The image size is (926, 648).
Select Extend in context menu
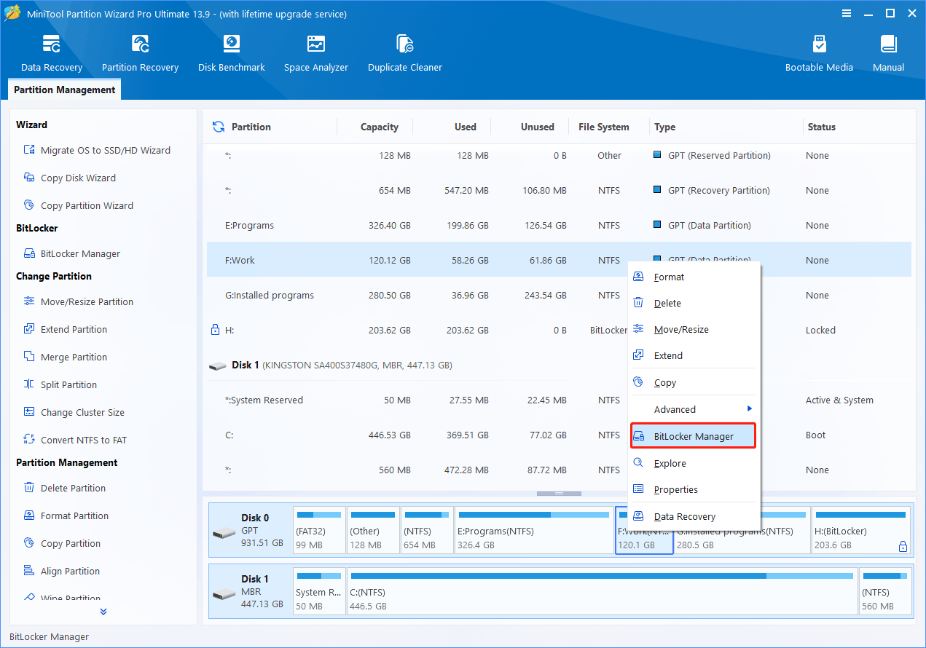tap(694, 355)
